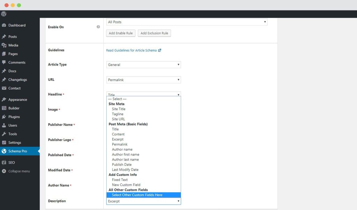Expand the URL Permalink dropdown
This screenshot has width=357, height=210.
pyautogui.click(x=143, y=80)
